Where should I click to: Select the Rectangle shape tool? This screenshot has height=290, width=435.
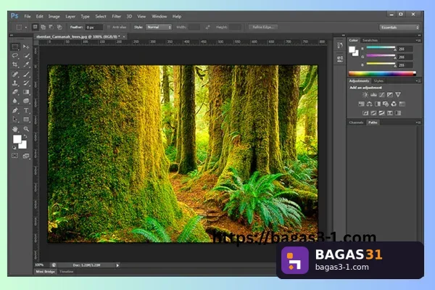[x=26, y=120]
